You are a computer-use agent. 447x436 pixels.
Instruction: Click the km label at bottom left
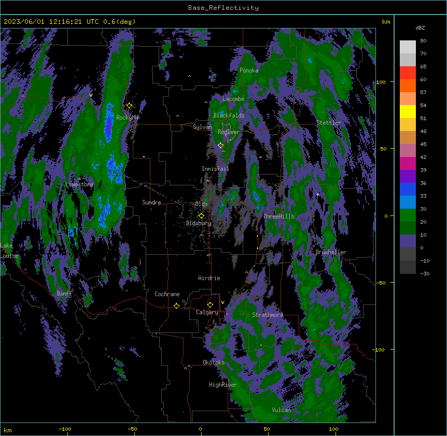(8, 430)
